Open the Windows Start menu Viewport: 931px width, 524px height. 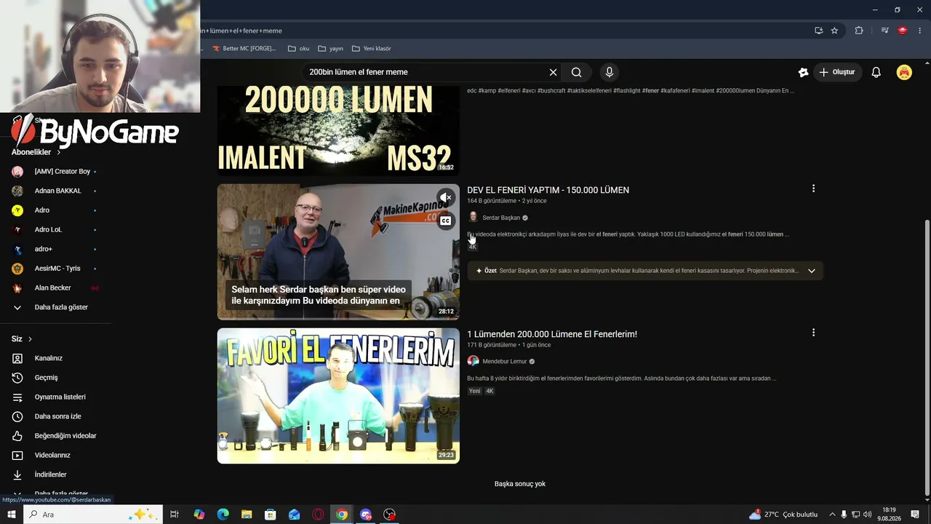(x=11, y=515)
